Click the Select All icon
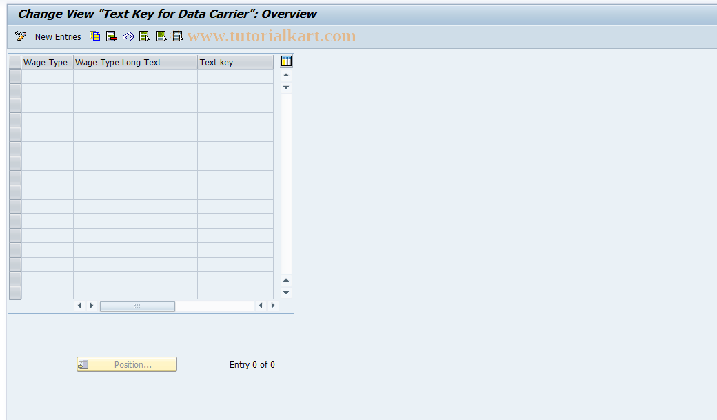The image size is (717, 420). 145,36
